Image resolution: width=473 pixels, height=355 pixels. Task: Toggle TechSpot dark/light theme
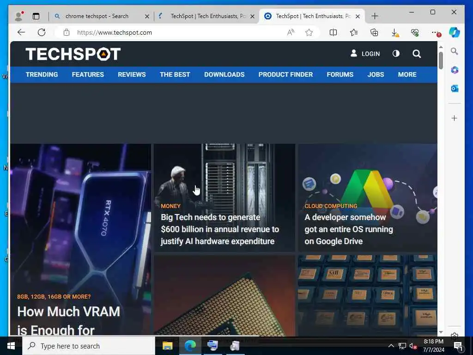(x=396, y=54)
